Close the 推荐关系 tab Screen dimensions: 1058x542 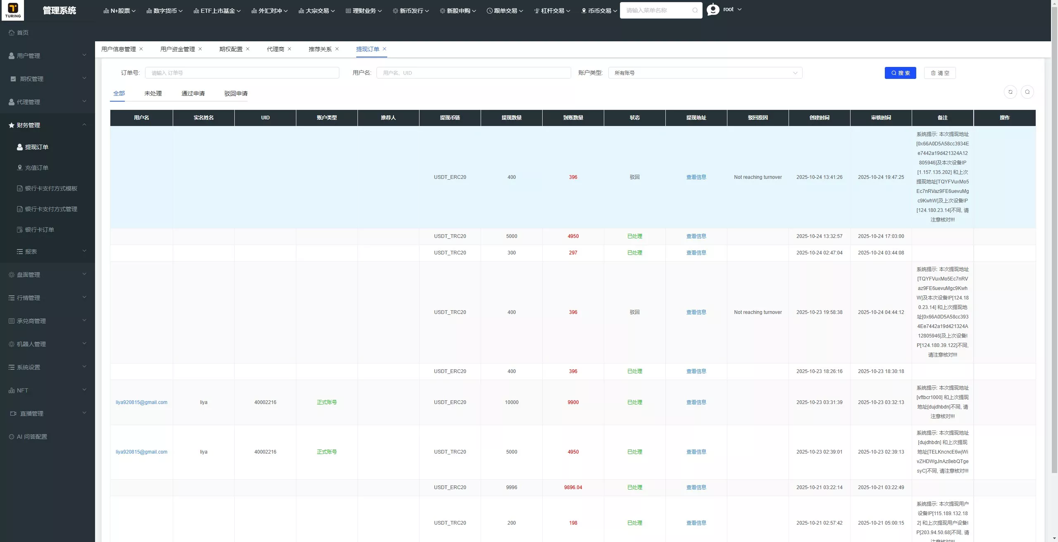click(x=337, y=49)
